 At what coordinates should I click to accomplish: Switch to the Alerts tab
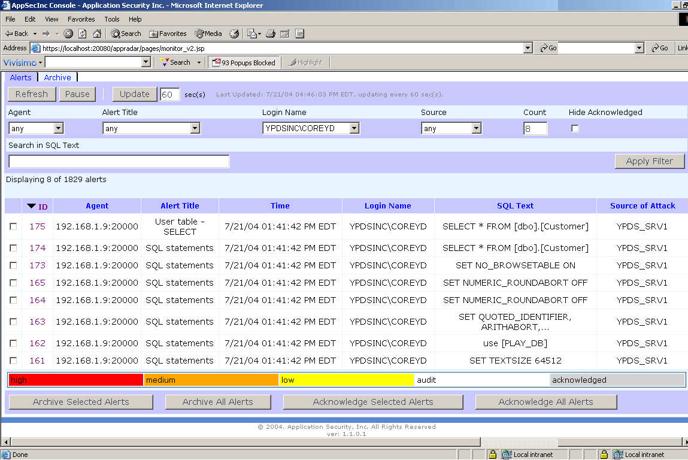[x=20, y=77]
